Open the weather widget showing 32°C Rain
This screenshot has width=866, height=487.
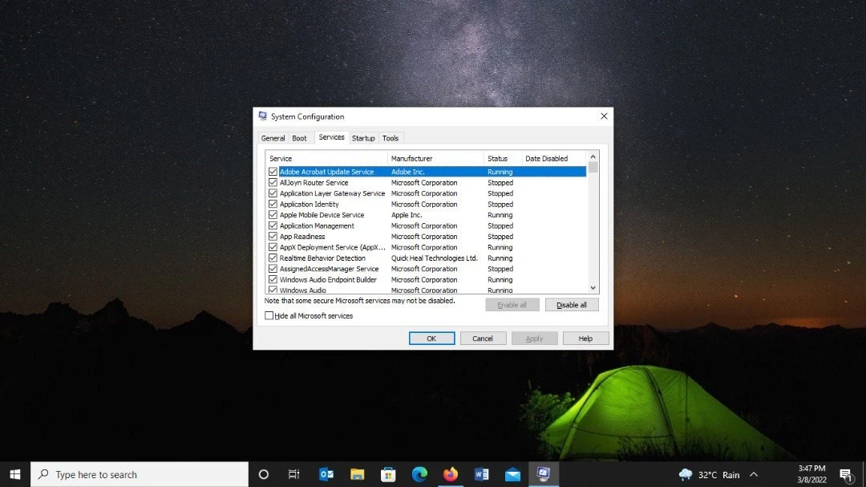tap(710, 475)
